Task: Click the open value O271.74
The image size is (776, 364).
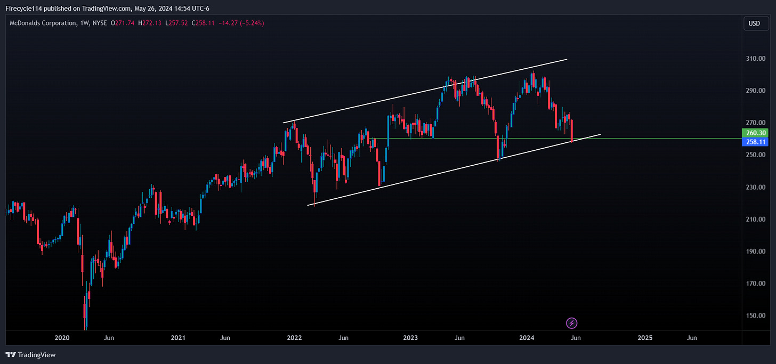Action: coord(123,23)
